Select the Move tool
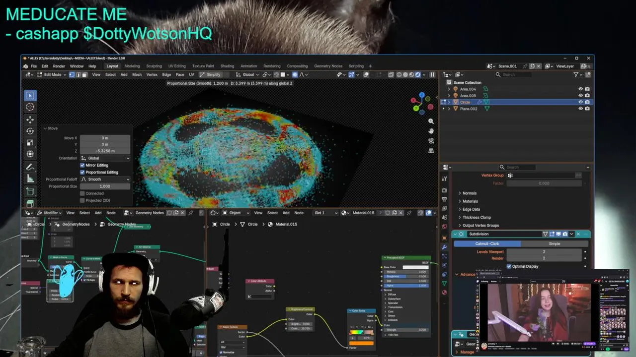Screen dimensions: 636x357 30,119
